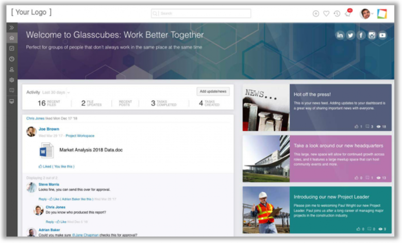Screen dimensions: 402x243
Task: Click Add update/news button
Action: point(213,92)
